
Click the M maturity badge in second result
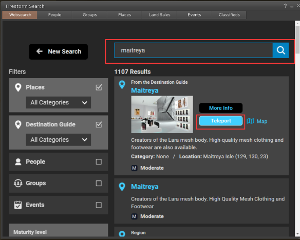pos(134,216)
